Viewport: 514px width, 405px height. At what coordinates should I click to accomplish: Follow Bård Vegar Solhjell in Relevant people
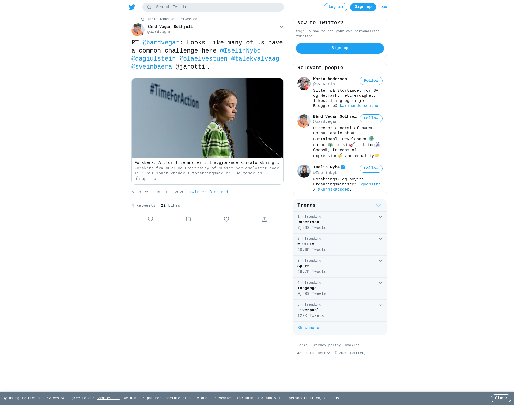(x=371, y=118)
